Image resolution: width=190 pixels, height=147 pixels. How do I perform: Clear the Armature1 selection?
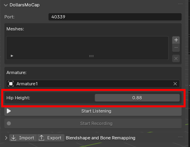175,84
